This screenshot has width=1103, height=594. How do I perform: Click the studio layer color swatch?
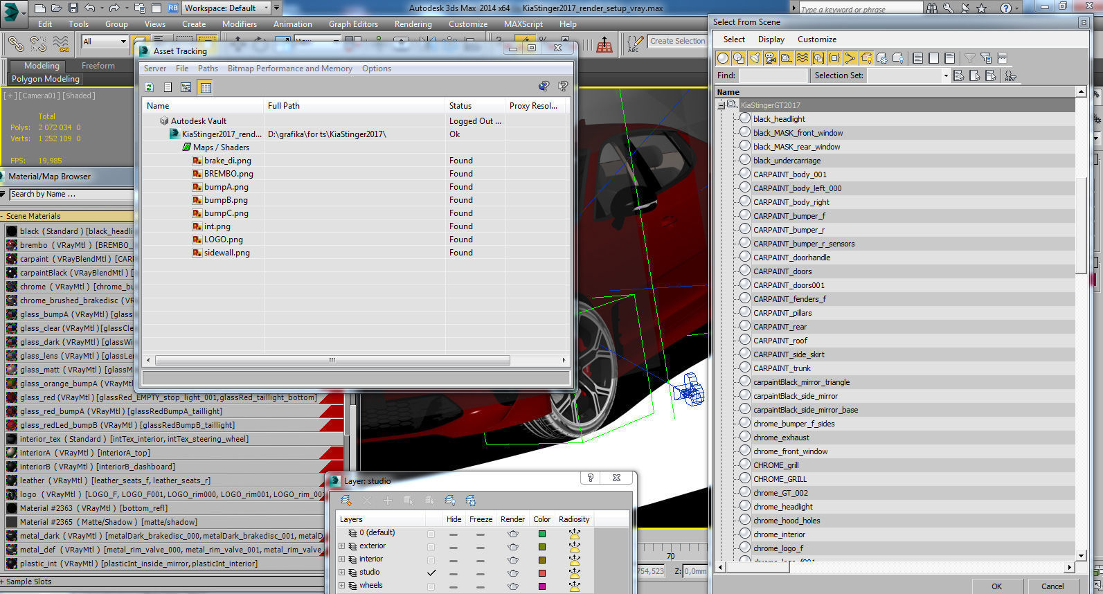[541, 573]
